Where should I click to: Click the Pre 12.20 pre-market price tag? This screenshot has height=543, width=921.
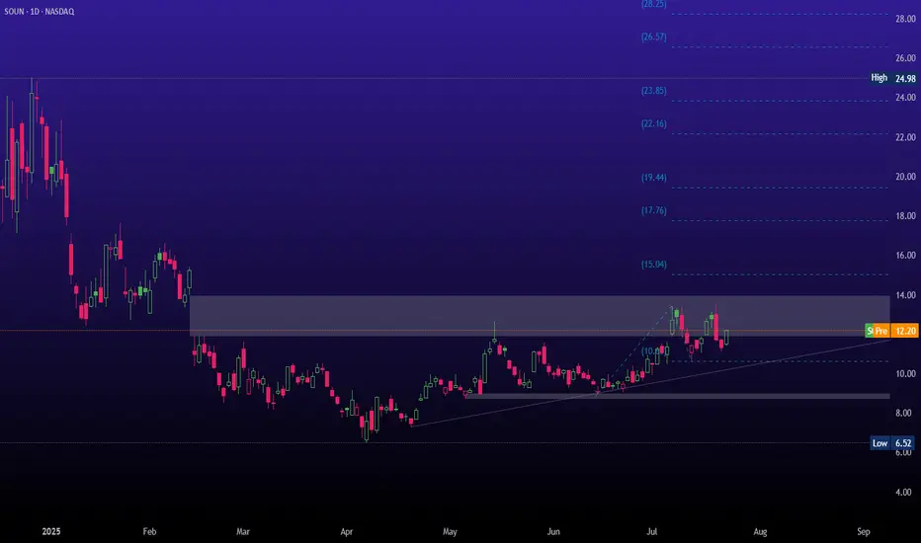point(895,331)
